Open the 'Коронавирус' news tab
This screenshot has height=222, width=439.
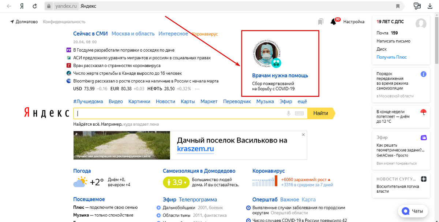pos(205,34)
